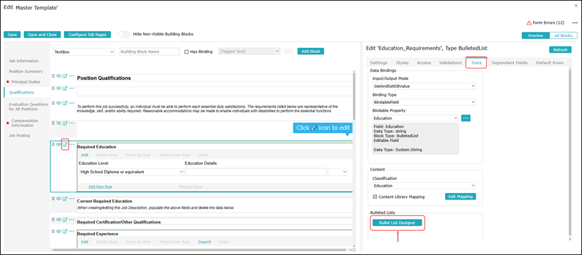
Task: Click drag handle of instructions paragraph block
Action: (x=53, y=103)
